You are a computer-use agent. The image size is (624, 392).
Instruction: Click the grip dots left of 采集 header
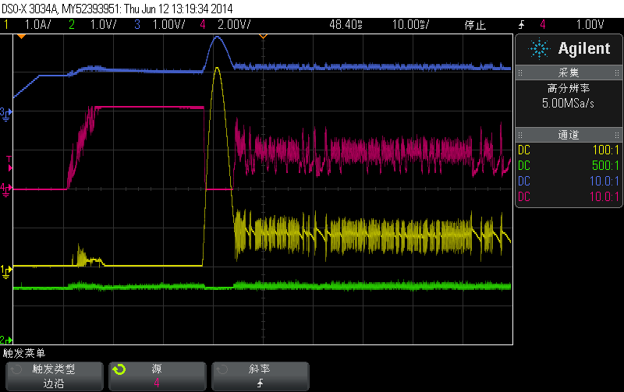[x=520, y=72]
